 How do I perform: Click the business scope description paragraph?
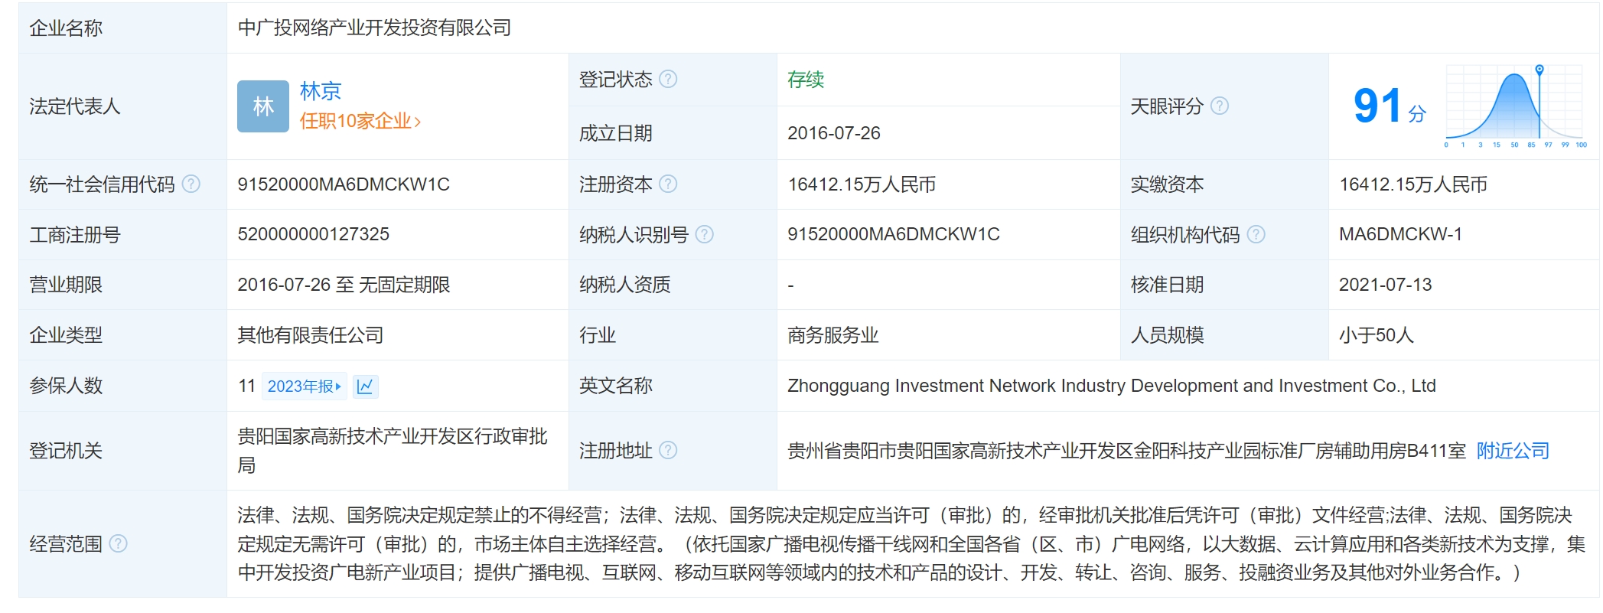[911, 544]
